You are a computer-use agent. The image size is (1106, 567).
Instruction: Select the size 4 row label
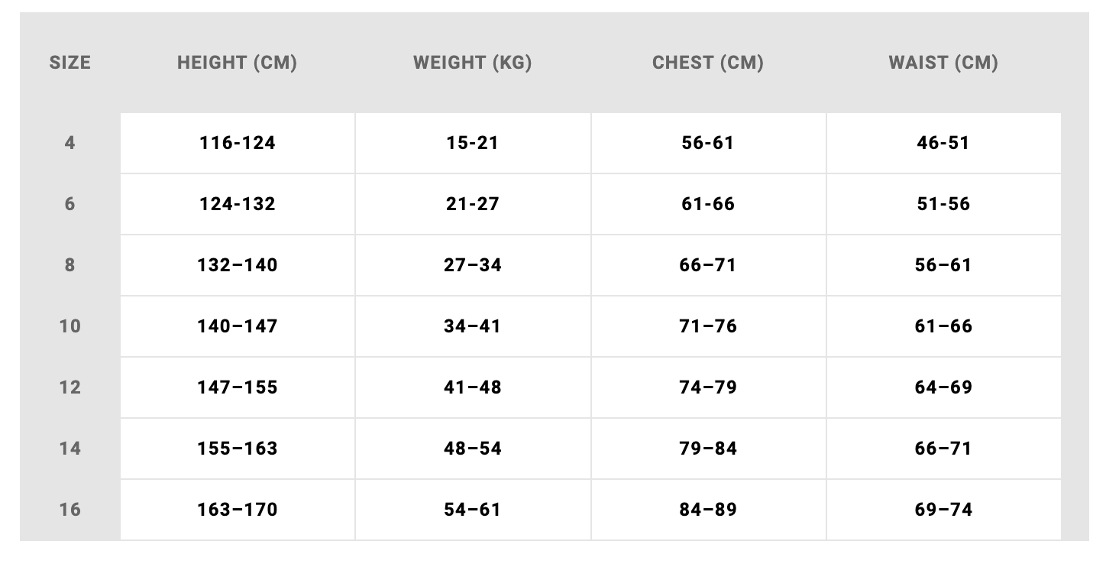(x=70, y=143)
